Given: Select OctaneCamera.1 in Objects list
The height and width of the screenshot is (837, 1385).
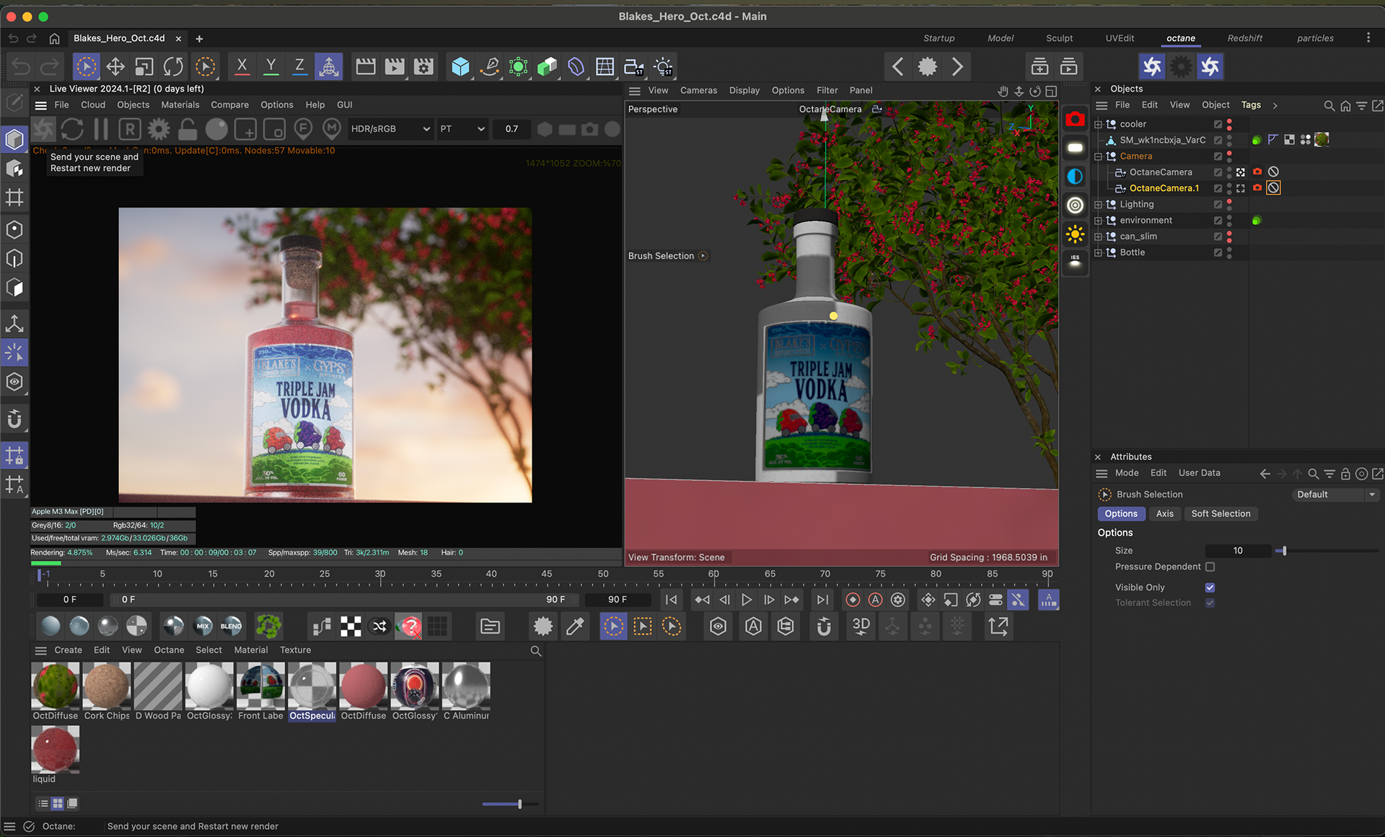Looking at the screenshot, I should click(x=1164, y=188).
